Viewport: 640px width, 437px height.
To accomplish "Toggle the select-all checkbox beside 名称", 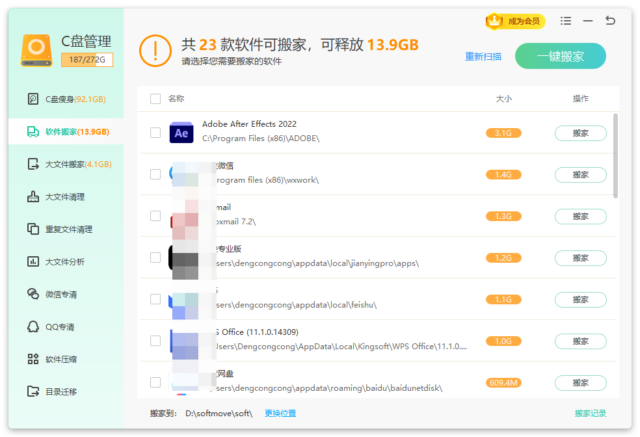I will click(x=155, y=99).
